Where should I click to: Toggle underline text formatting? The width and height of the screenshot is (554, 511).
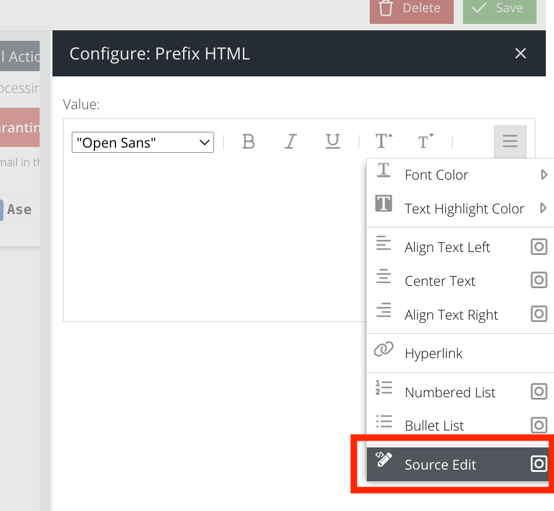(x=332, y=142)
